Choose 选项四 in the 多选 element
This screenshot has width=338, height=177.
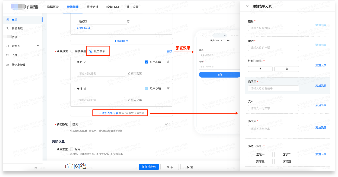click(x=287, y=161)
